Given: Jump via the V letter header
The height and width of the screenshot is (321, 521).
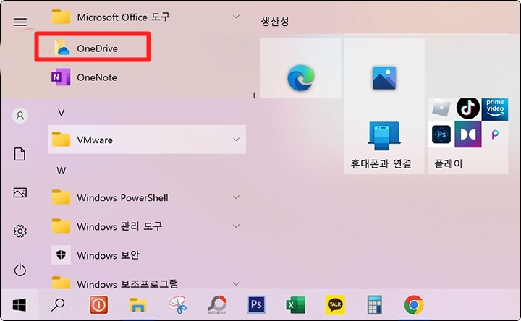Looking at the screenshot, I should [61, 113].
